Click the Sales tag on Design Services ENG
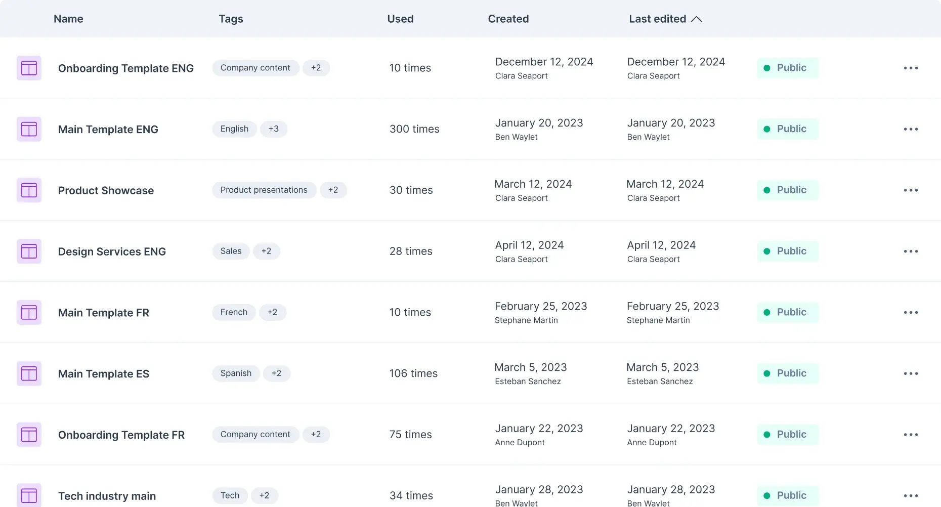The image size is (941, 507). click(231, 251)
